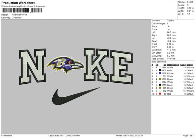Click the black Nike swoosh in the design
This screenshot has height=138, width=195.
click(76, 96)
